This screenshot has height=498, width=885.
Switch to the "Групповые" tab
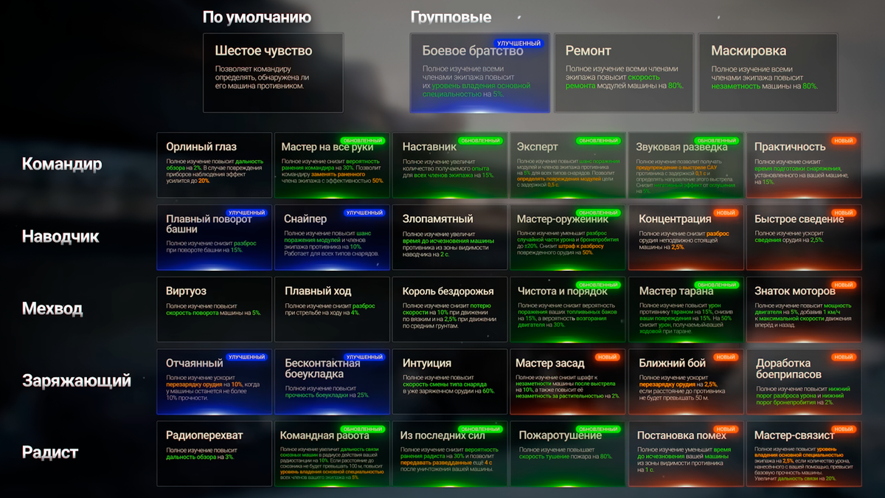[x=452, y=16]
